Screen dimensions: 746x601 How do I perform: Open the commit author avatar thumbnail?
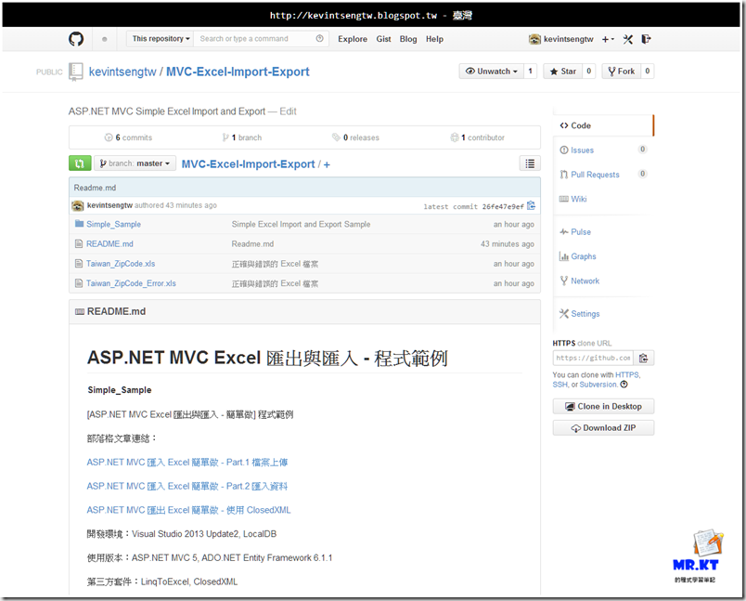78,205
